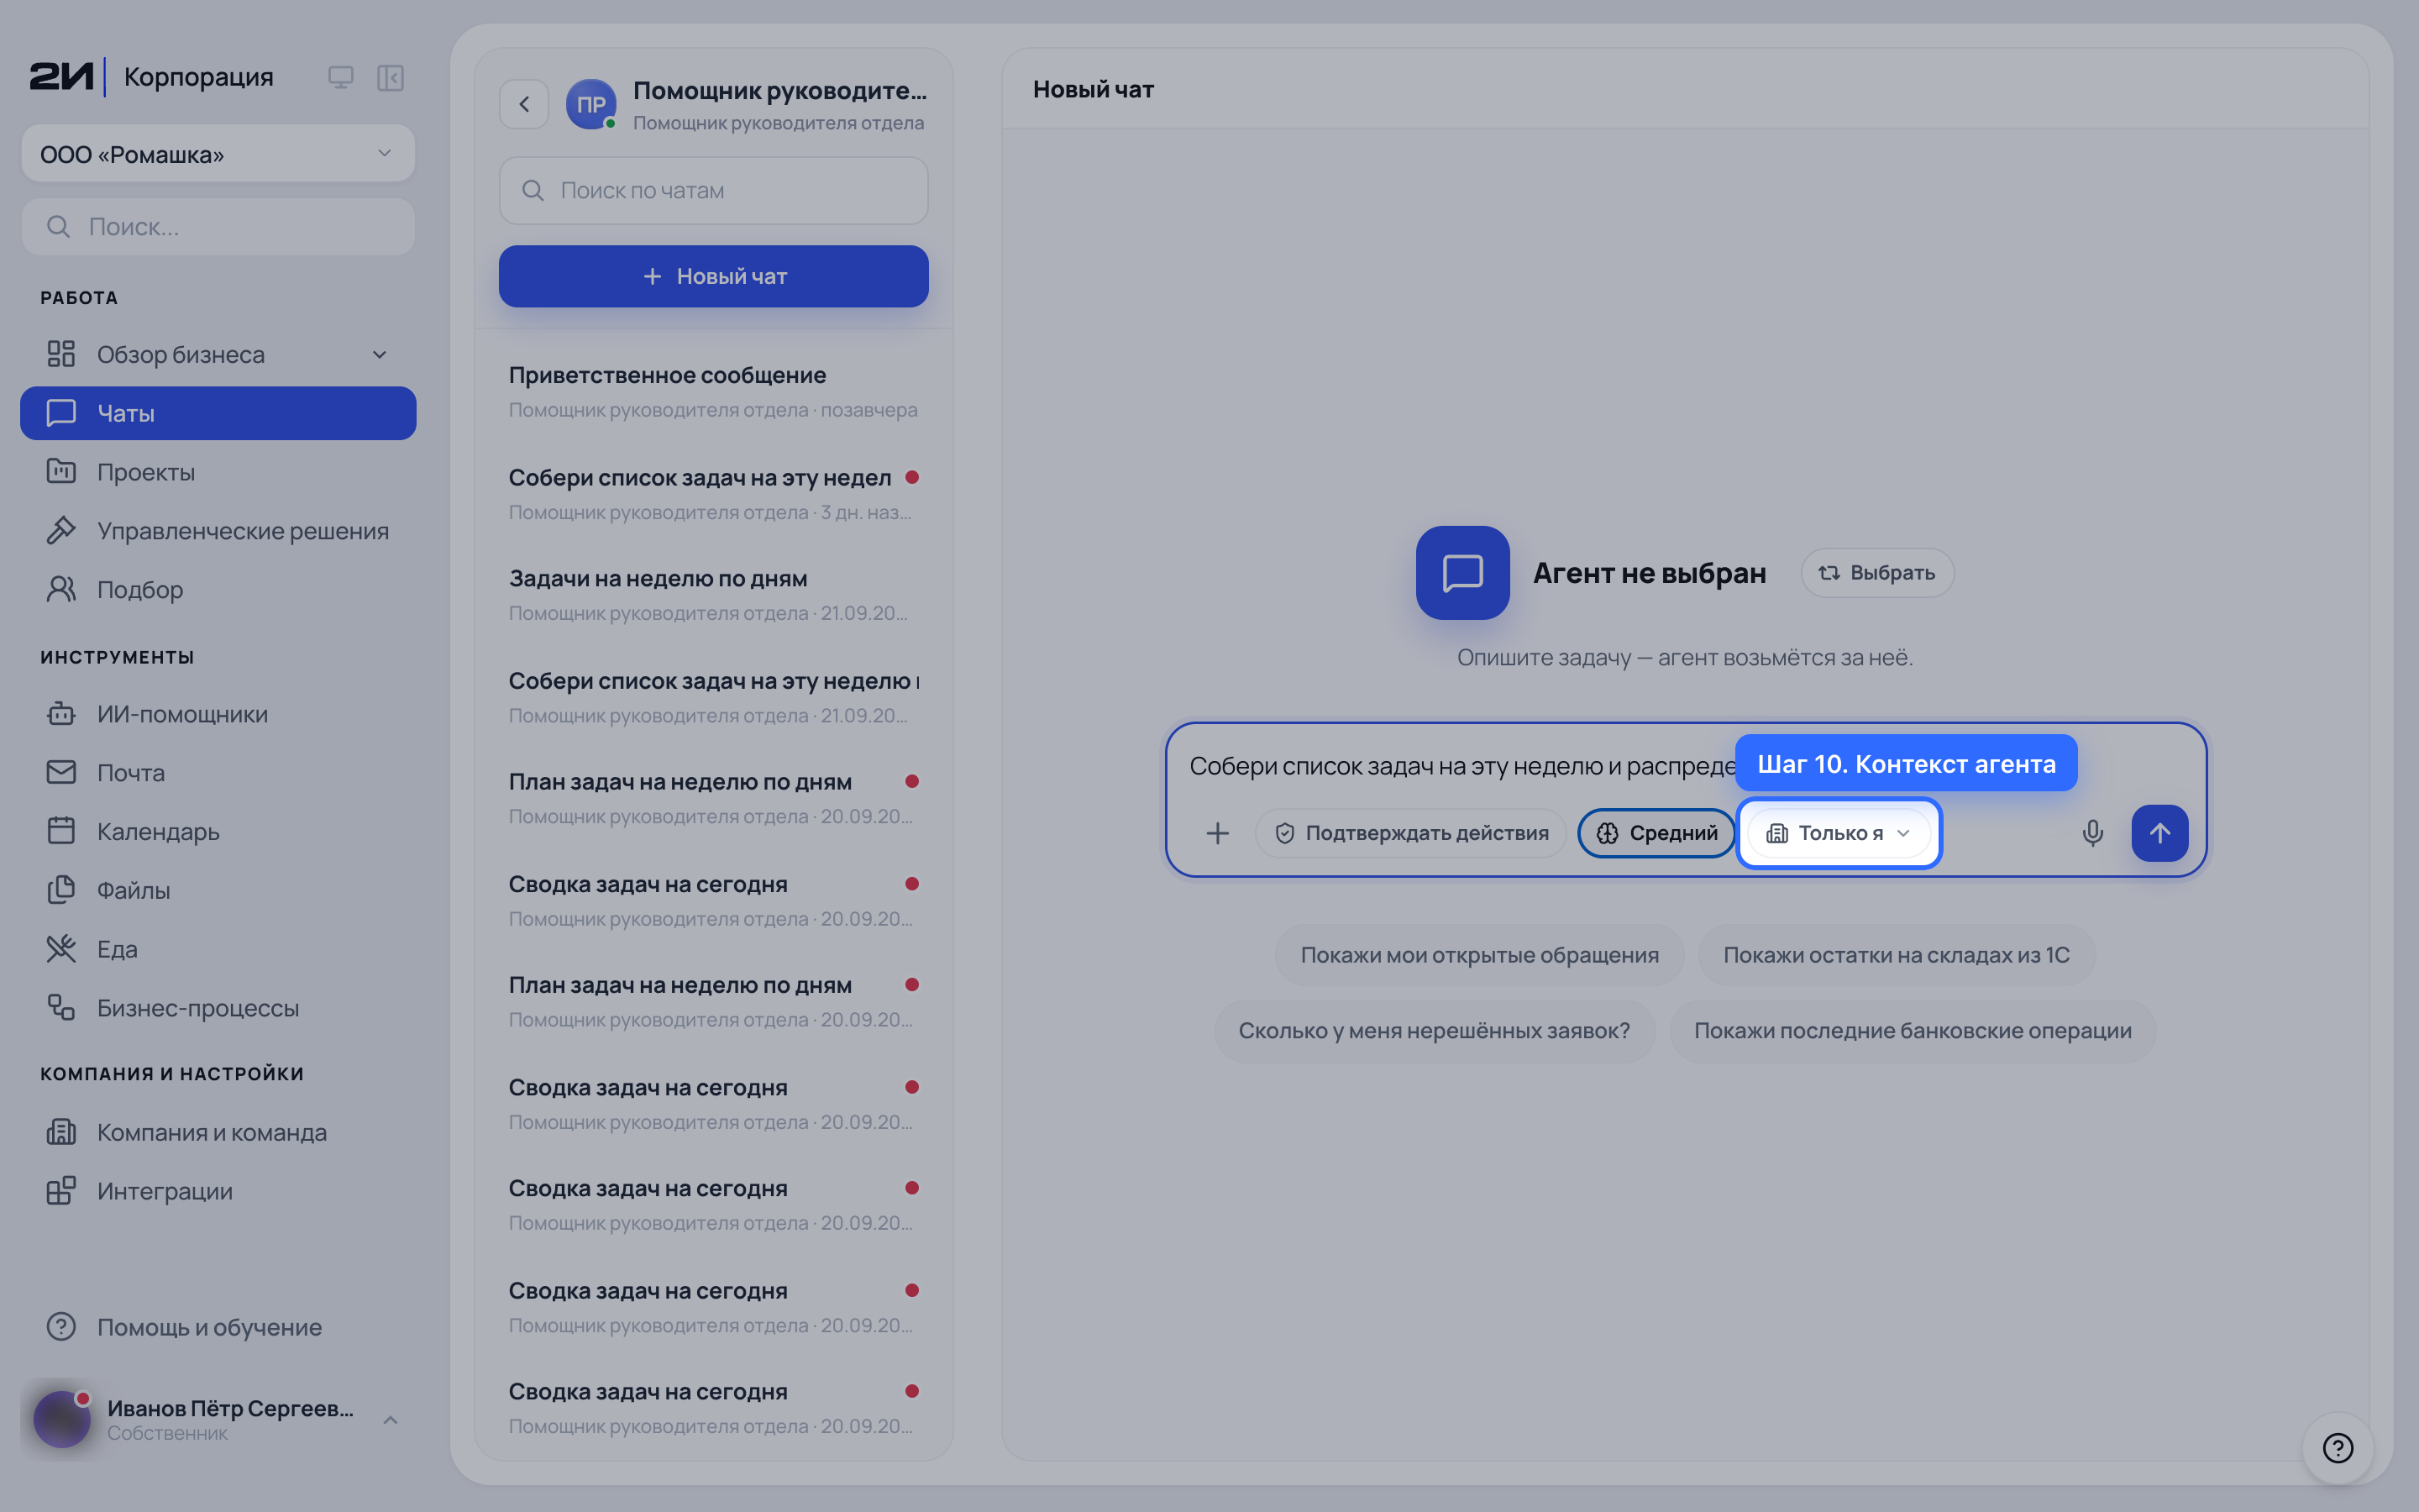Choose suggestion Покажи мои открытые обращения
The height and width of the screenshot is (1512, 2419).
pos(1479,955)
